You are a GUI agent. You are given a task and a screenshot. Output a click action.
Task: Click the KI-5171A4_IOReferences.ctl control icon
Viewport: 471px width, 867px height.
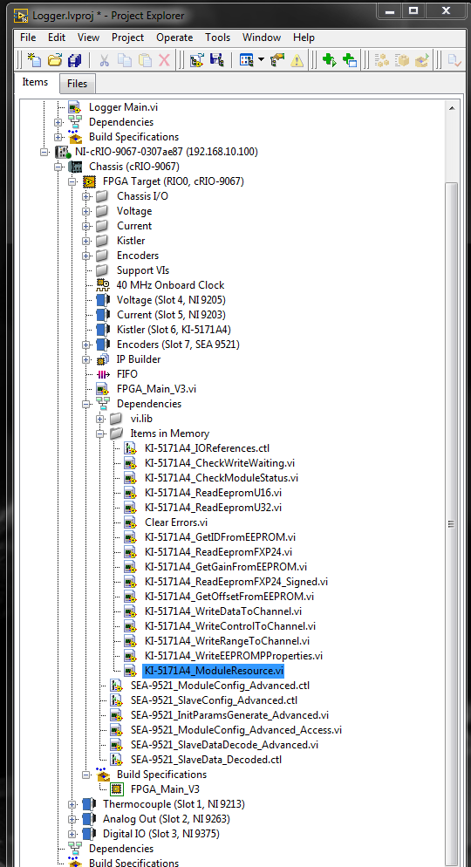coord(131,447)
